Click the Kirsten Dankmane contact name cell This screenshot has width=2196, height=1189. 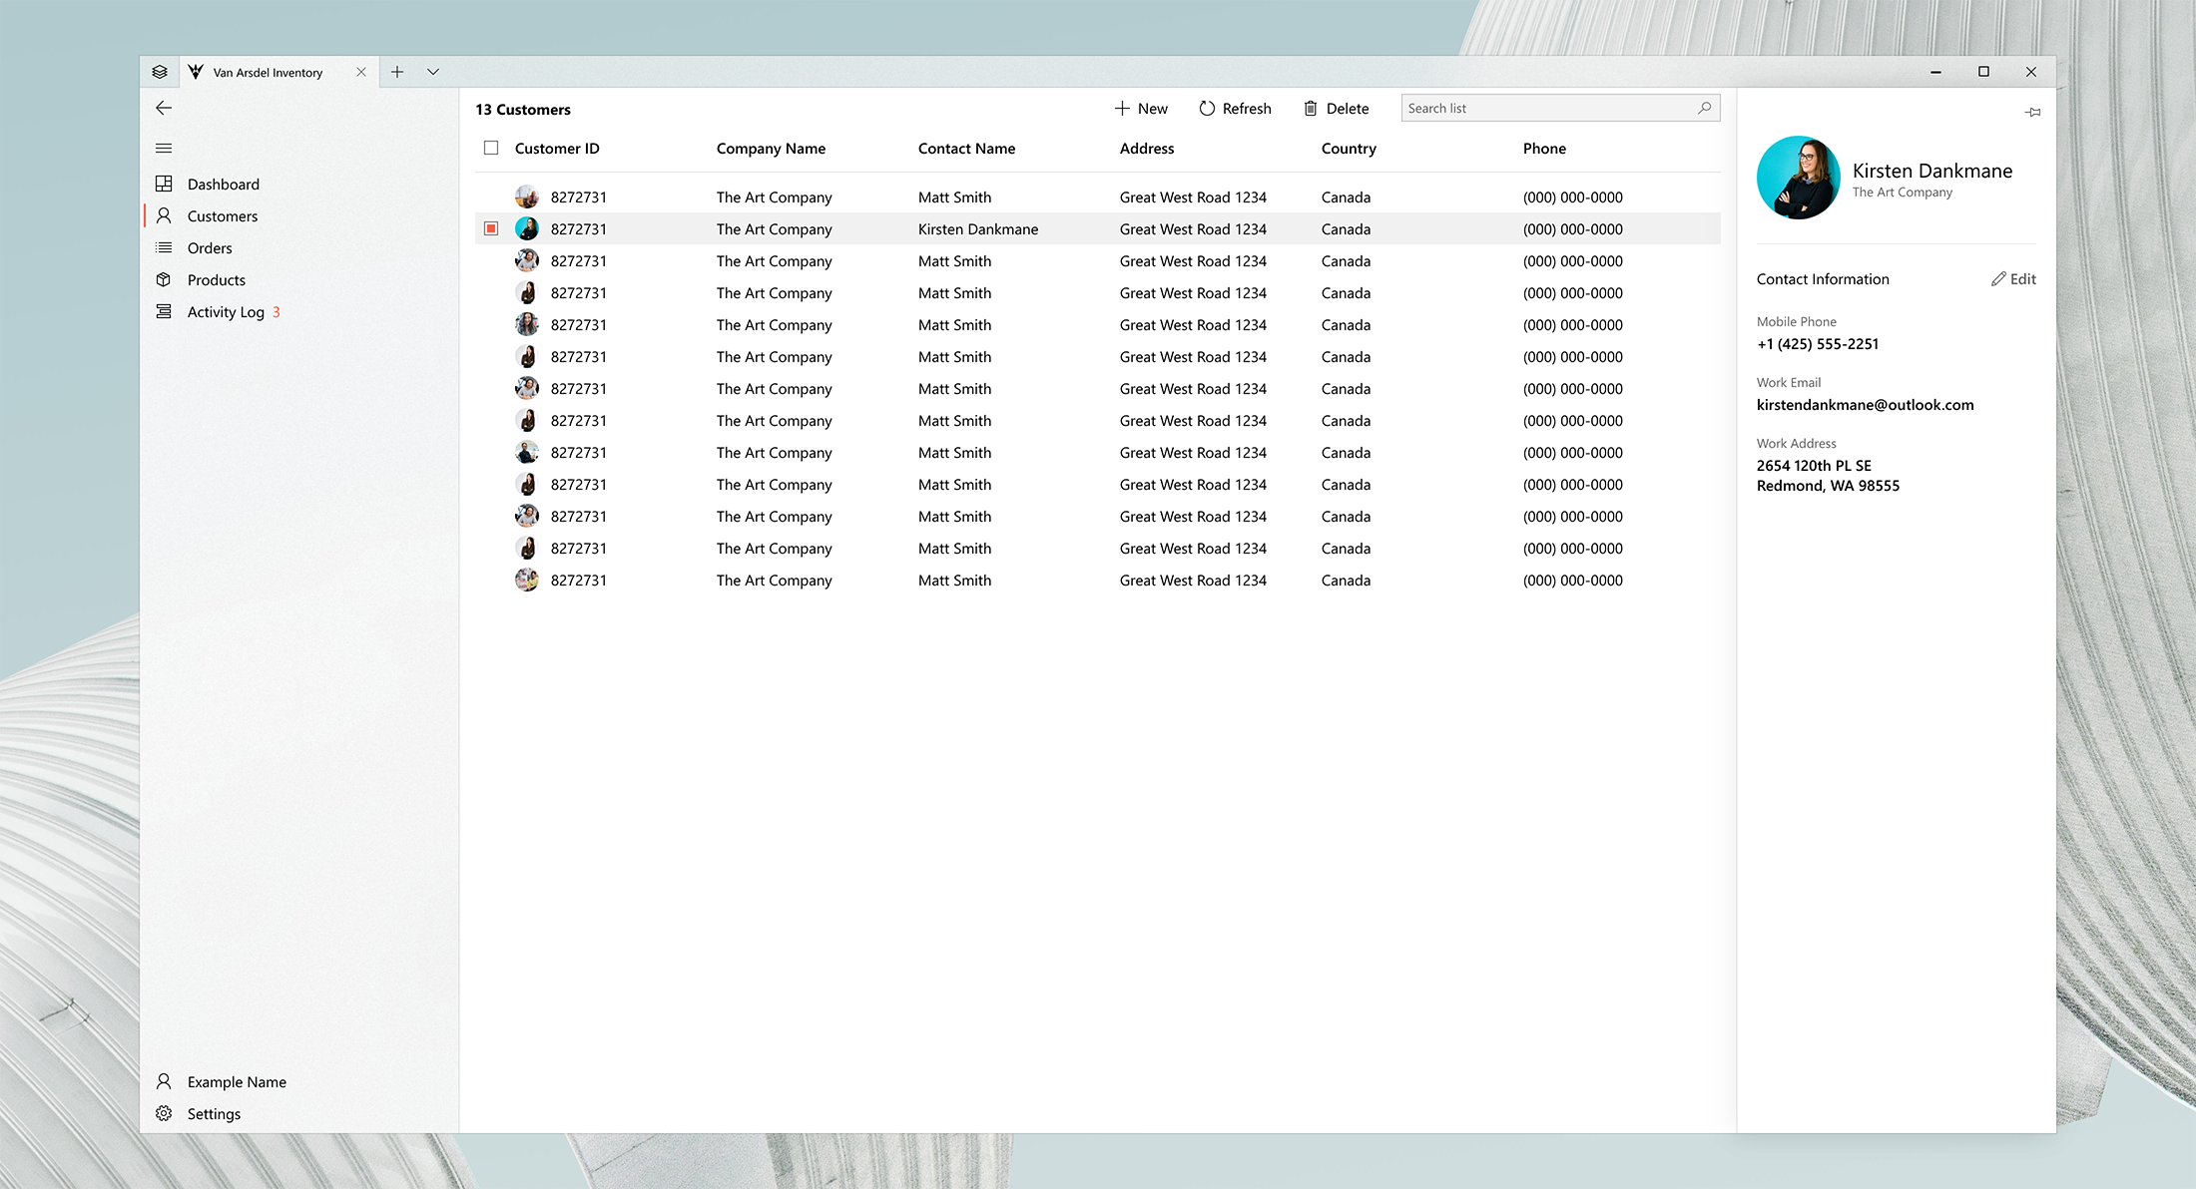pos(978,228)
